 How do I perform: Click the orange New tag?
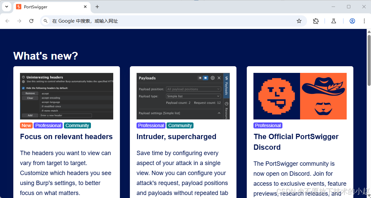[x=26, y=125]
